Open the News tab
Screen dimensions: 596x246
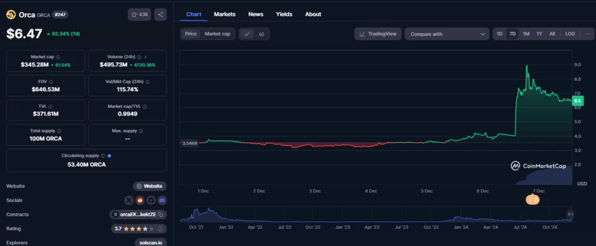click(256, 14)
